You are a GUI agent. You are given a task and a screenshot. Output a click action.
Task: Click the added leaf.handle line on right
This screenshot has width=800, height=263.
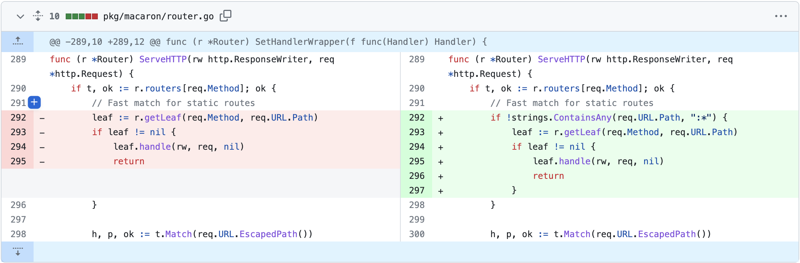click(598, 161)
